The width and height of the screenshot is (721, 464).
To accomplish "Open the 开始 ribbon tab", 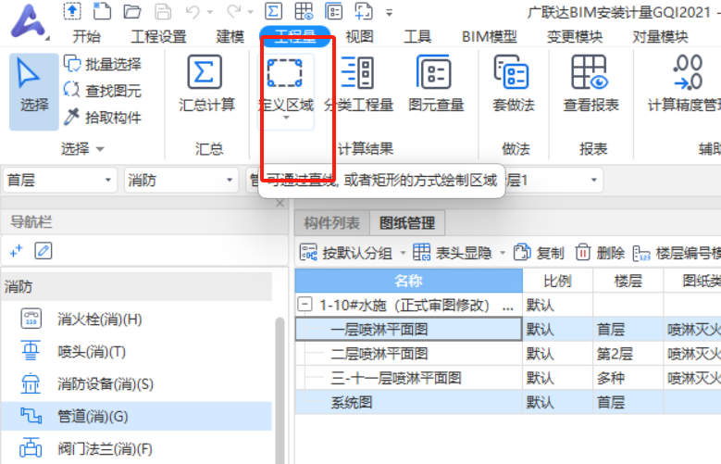I will click(x=86, y=36).
